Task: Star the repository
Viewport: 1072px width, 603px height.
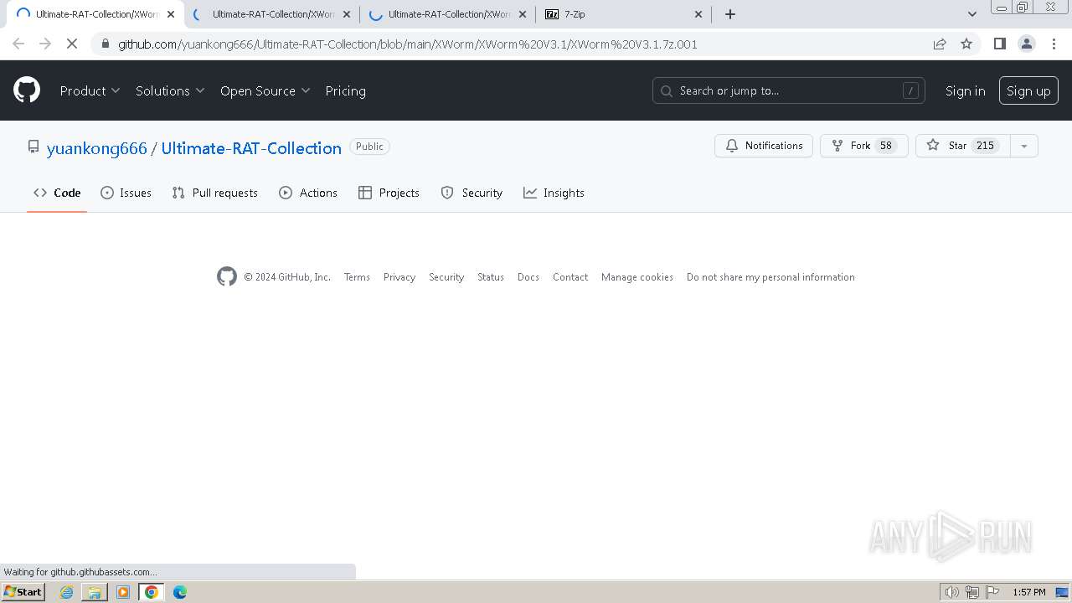Action: coord(962,146)
